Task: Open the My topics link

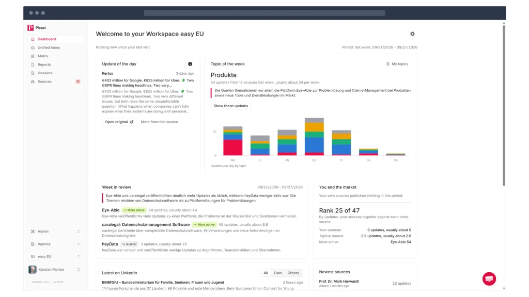Action: pyautogui.click(x=397, y=64)
